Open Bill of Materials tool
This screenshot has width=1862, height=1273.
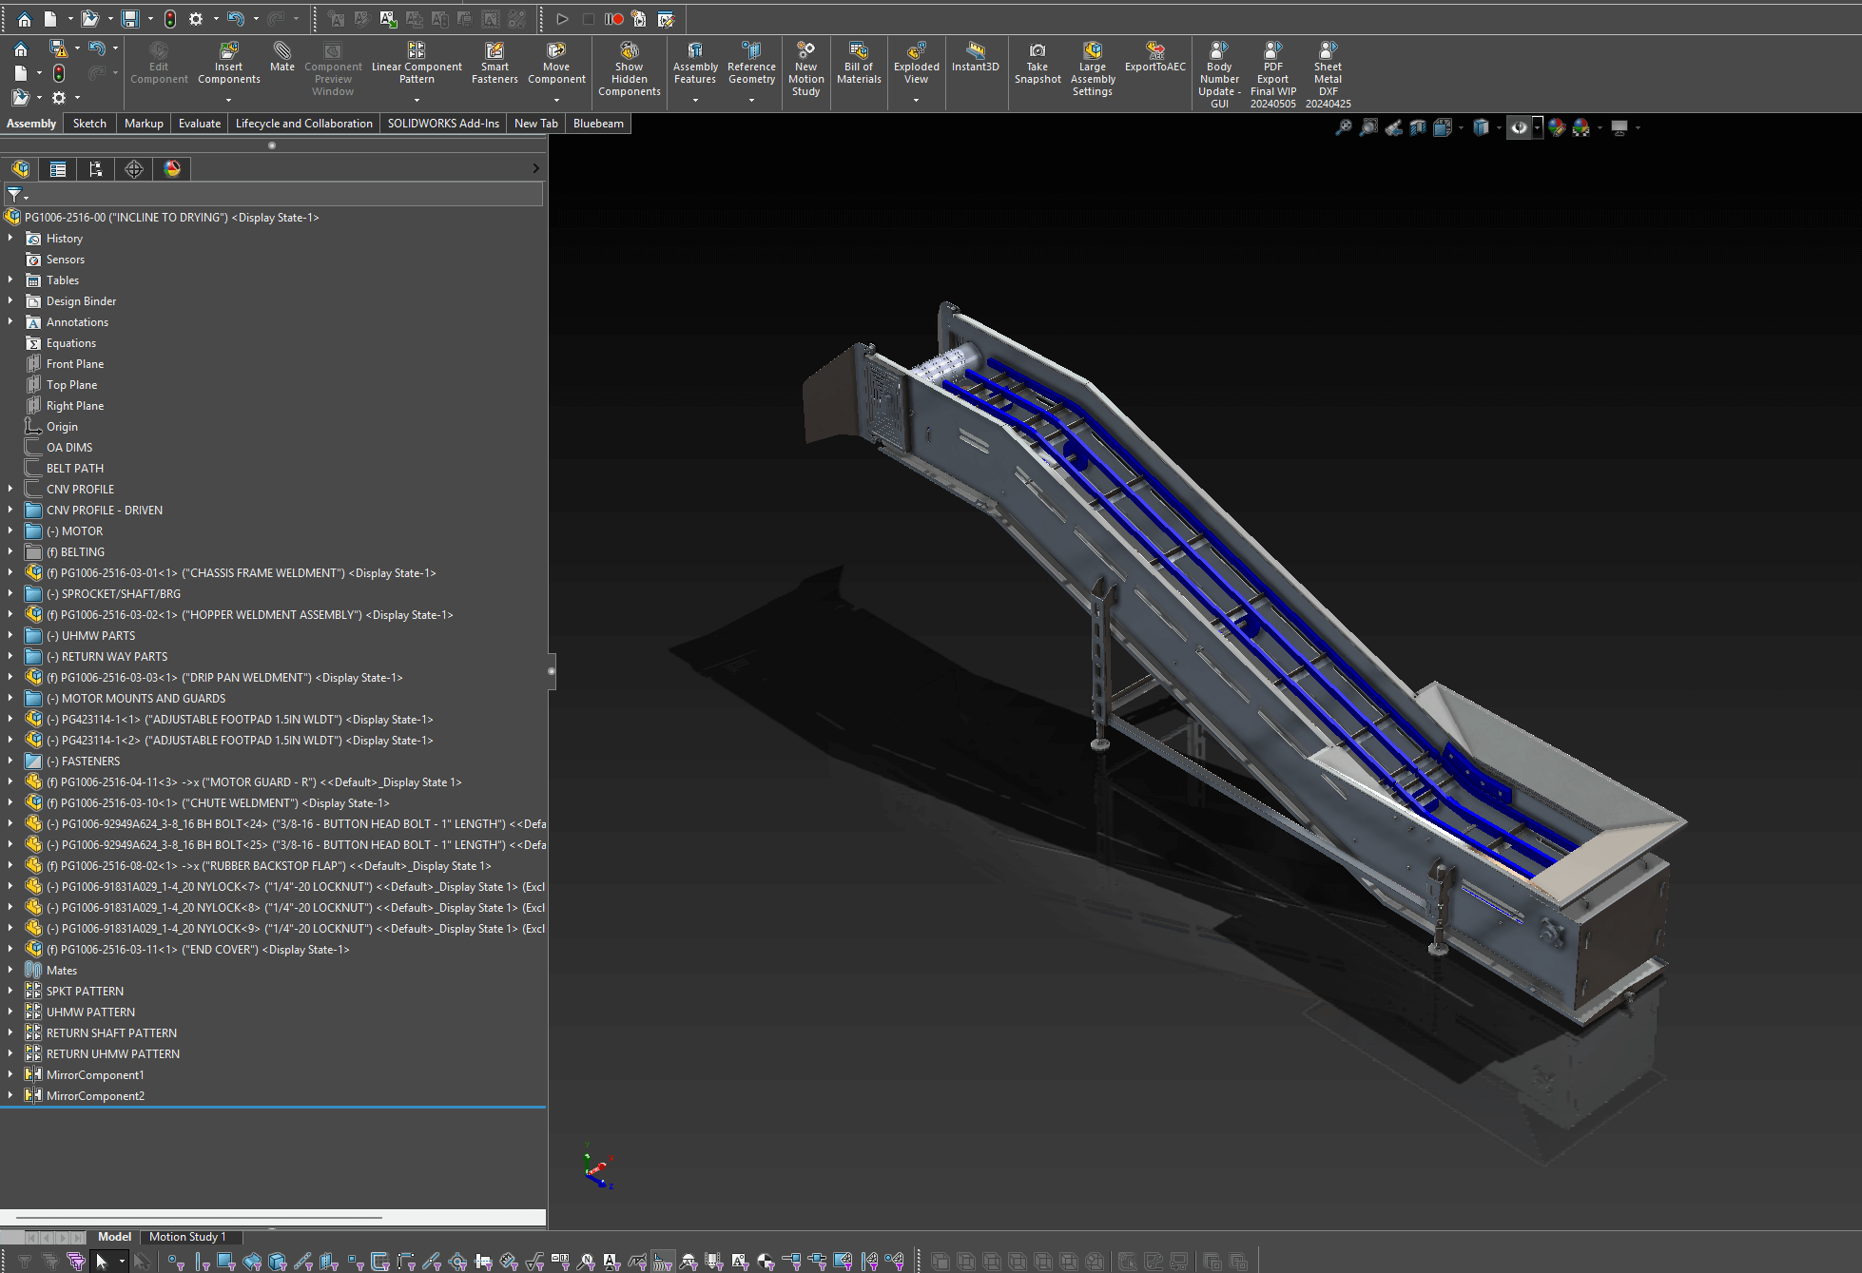pyautogui.click(x=859, y=62)
